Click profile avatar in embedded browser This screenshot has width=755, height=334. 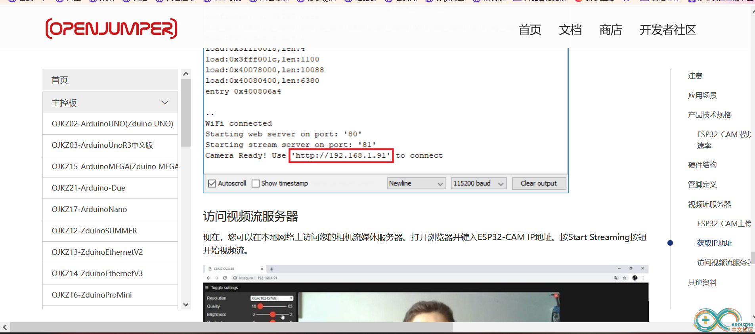coord(635,278)
